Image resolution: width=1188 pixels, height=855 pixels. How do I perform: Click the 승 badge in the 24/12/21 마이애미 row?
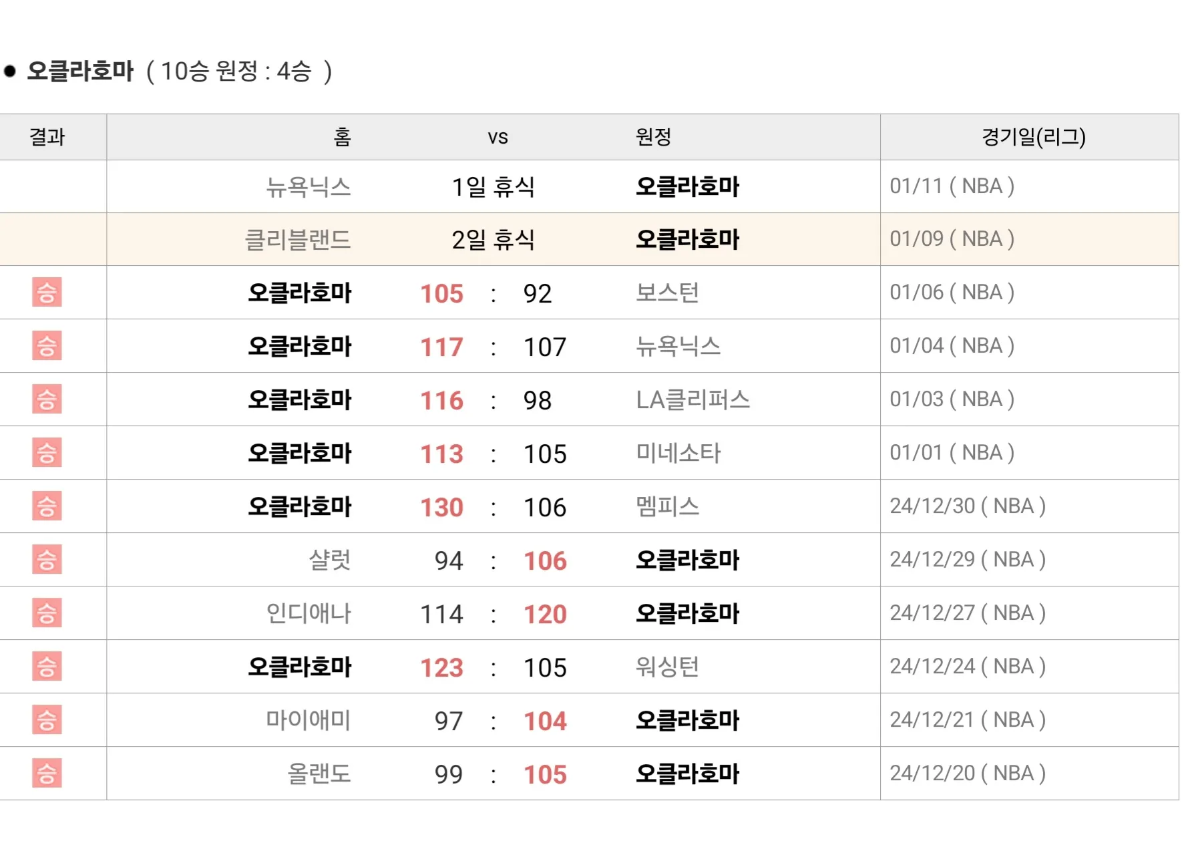47,720
